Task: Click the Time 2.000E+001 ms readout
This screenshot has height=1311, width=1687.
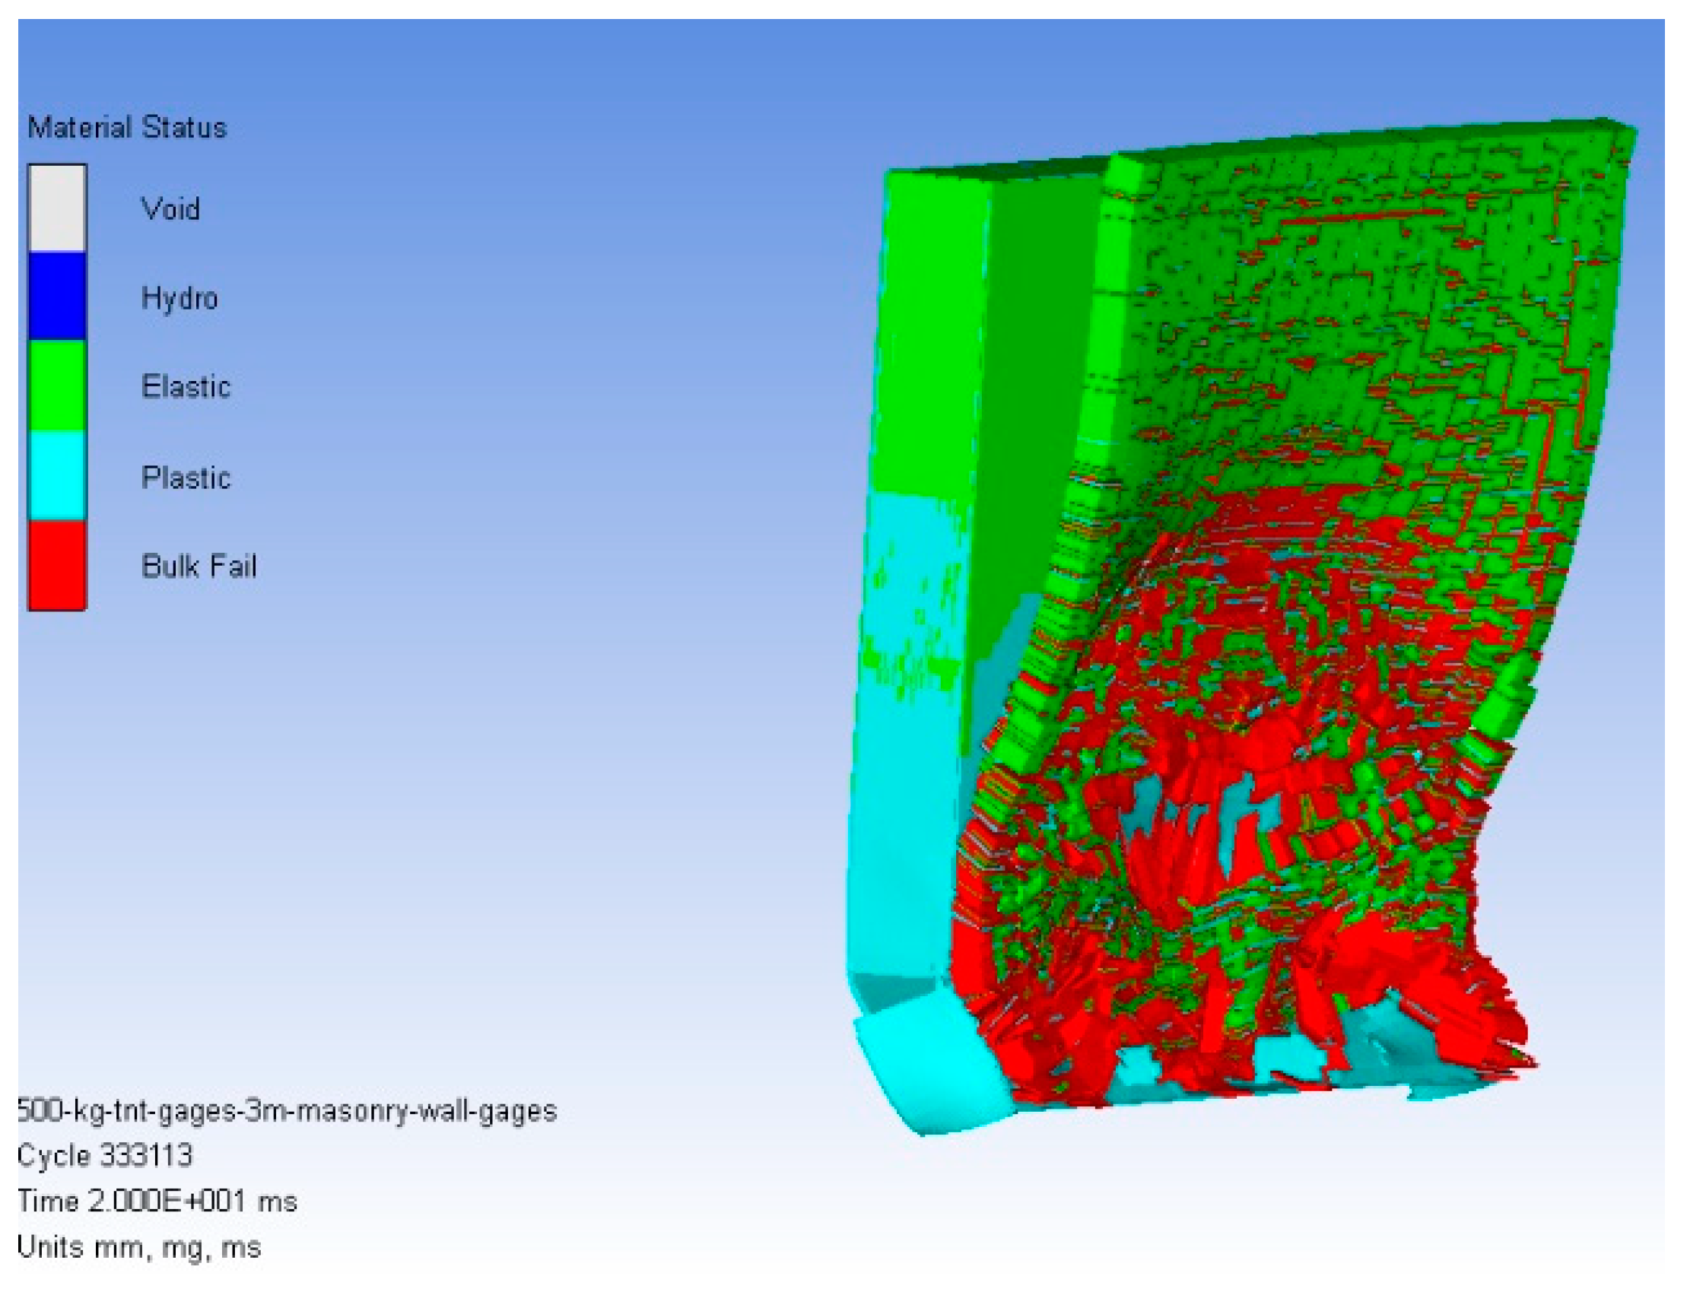Action: tap(157, 1201)
